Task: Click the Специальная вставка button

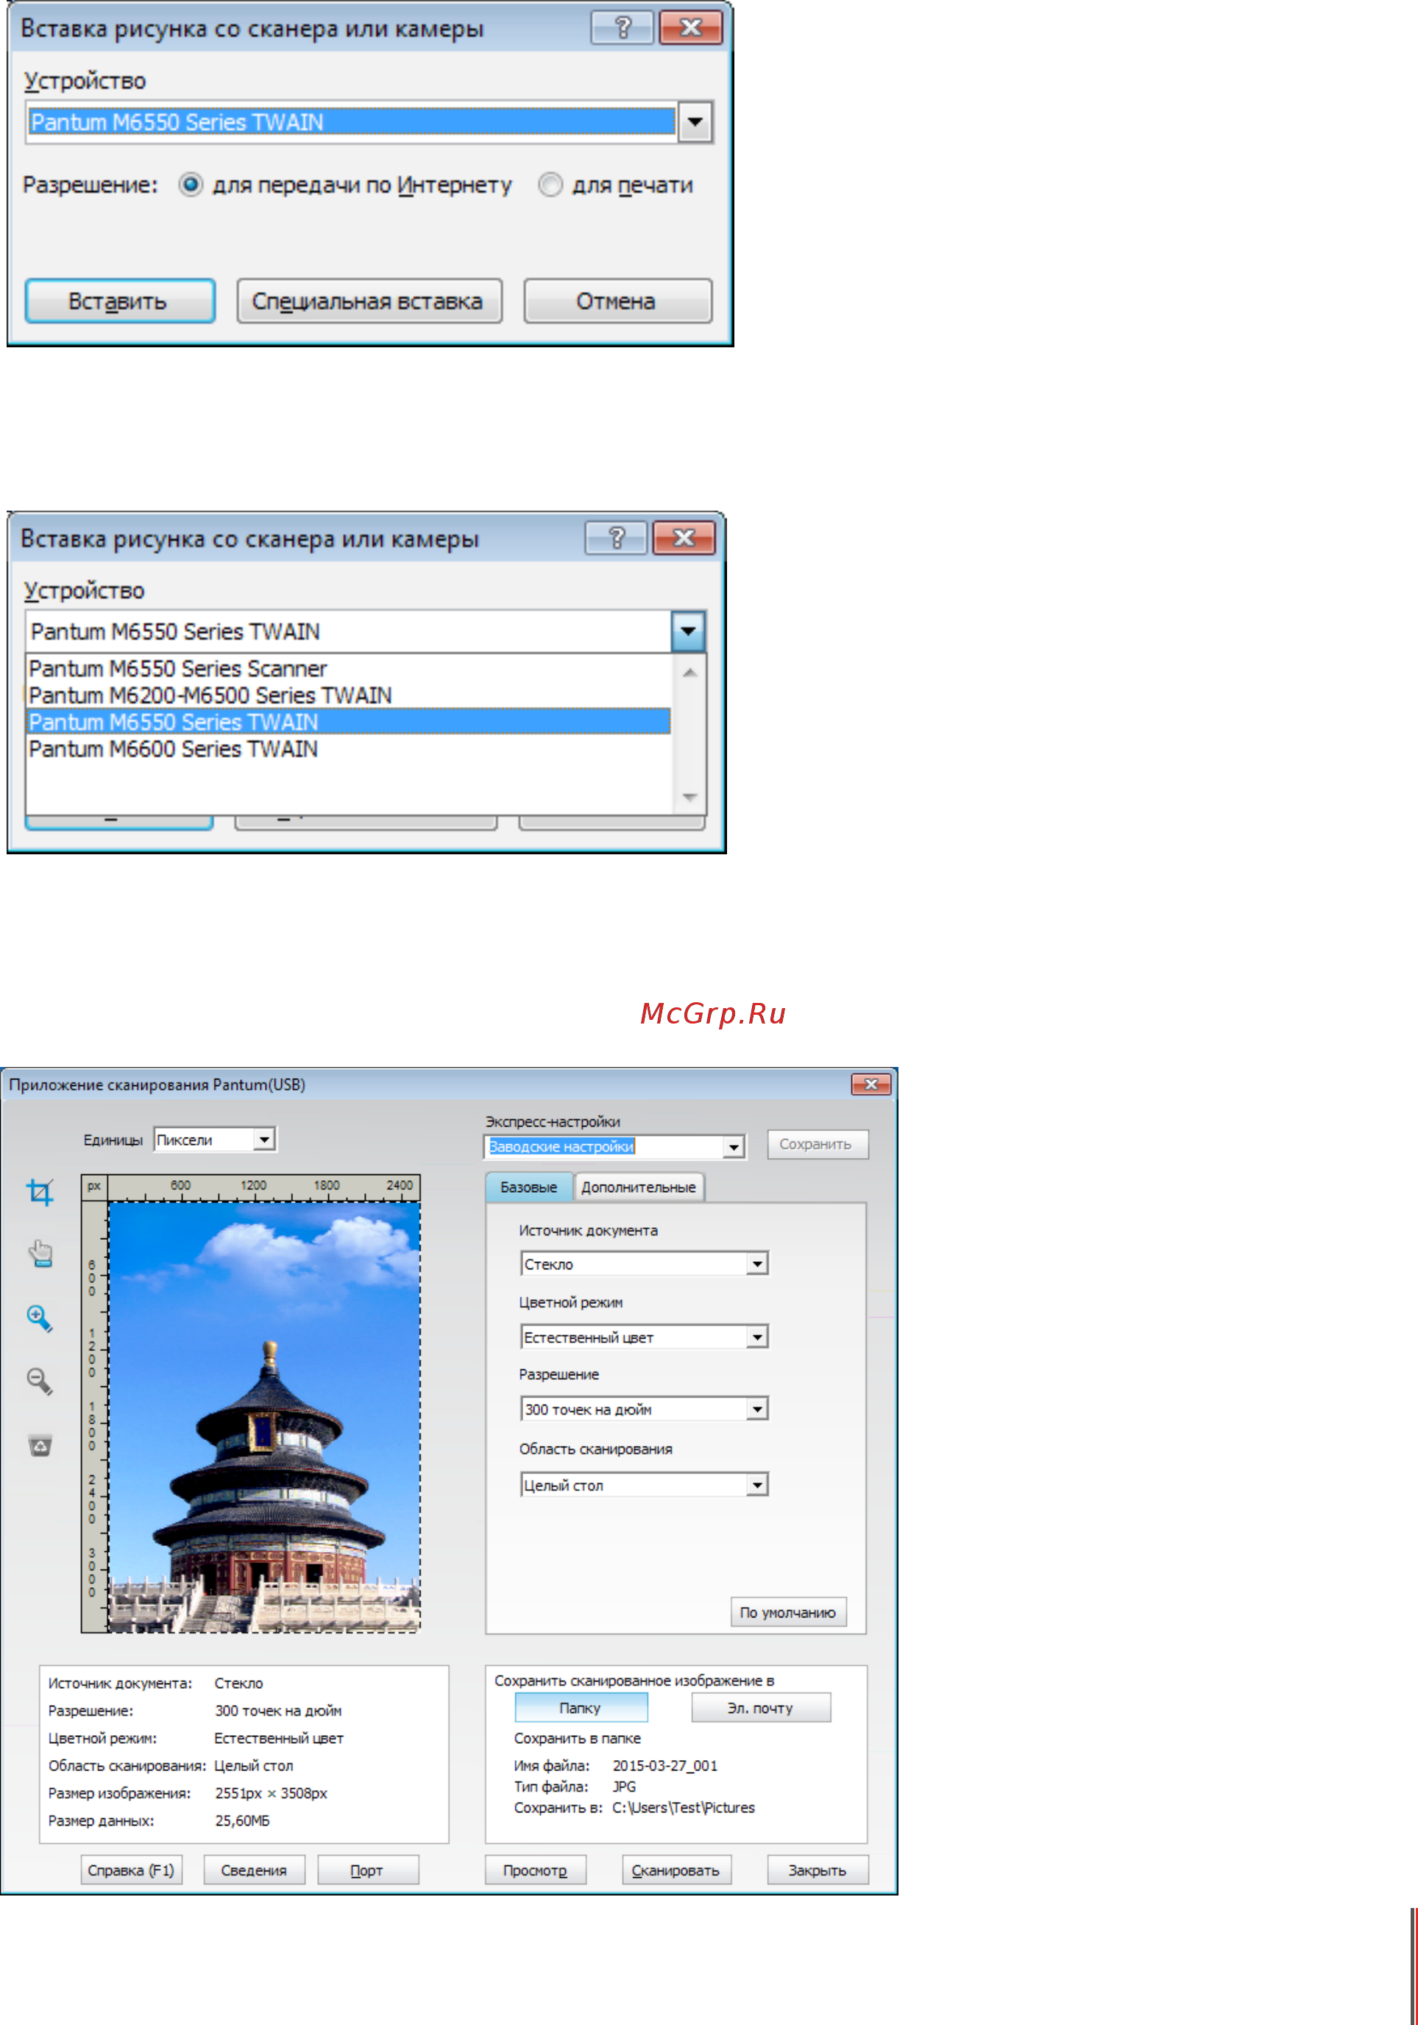Action: point(369,301)
